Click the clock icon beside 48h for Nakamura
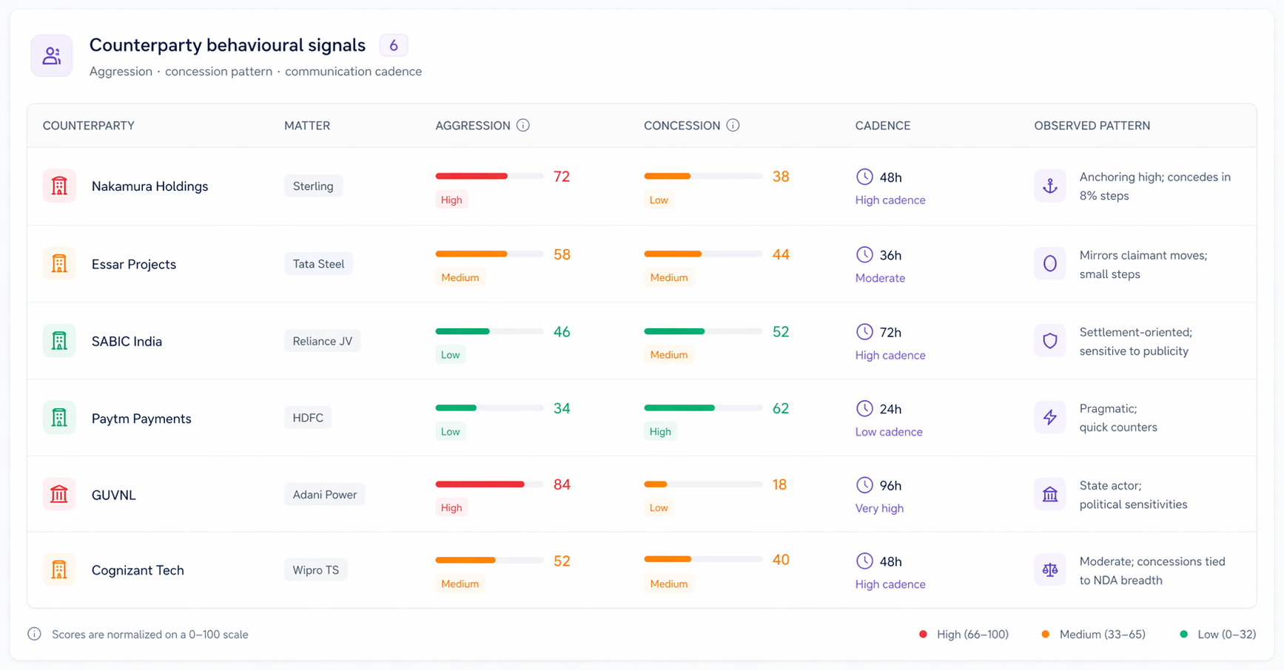Screen dimensions: 1284x670 pyautogui.click(x=864, y=177)
